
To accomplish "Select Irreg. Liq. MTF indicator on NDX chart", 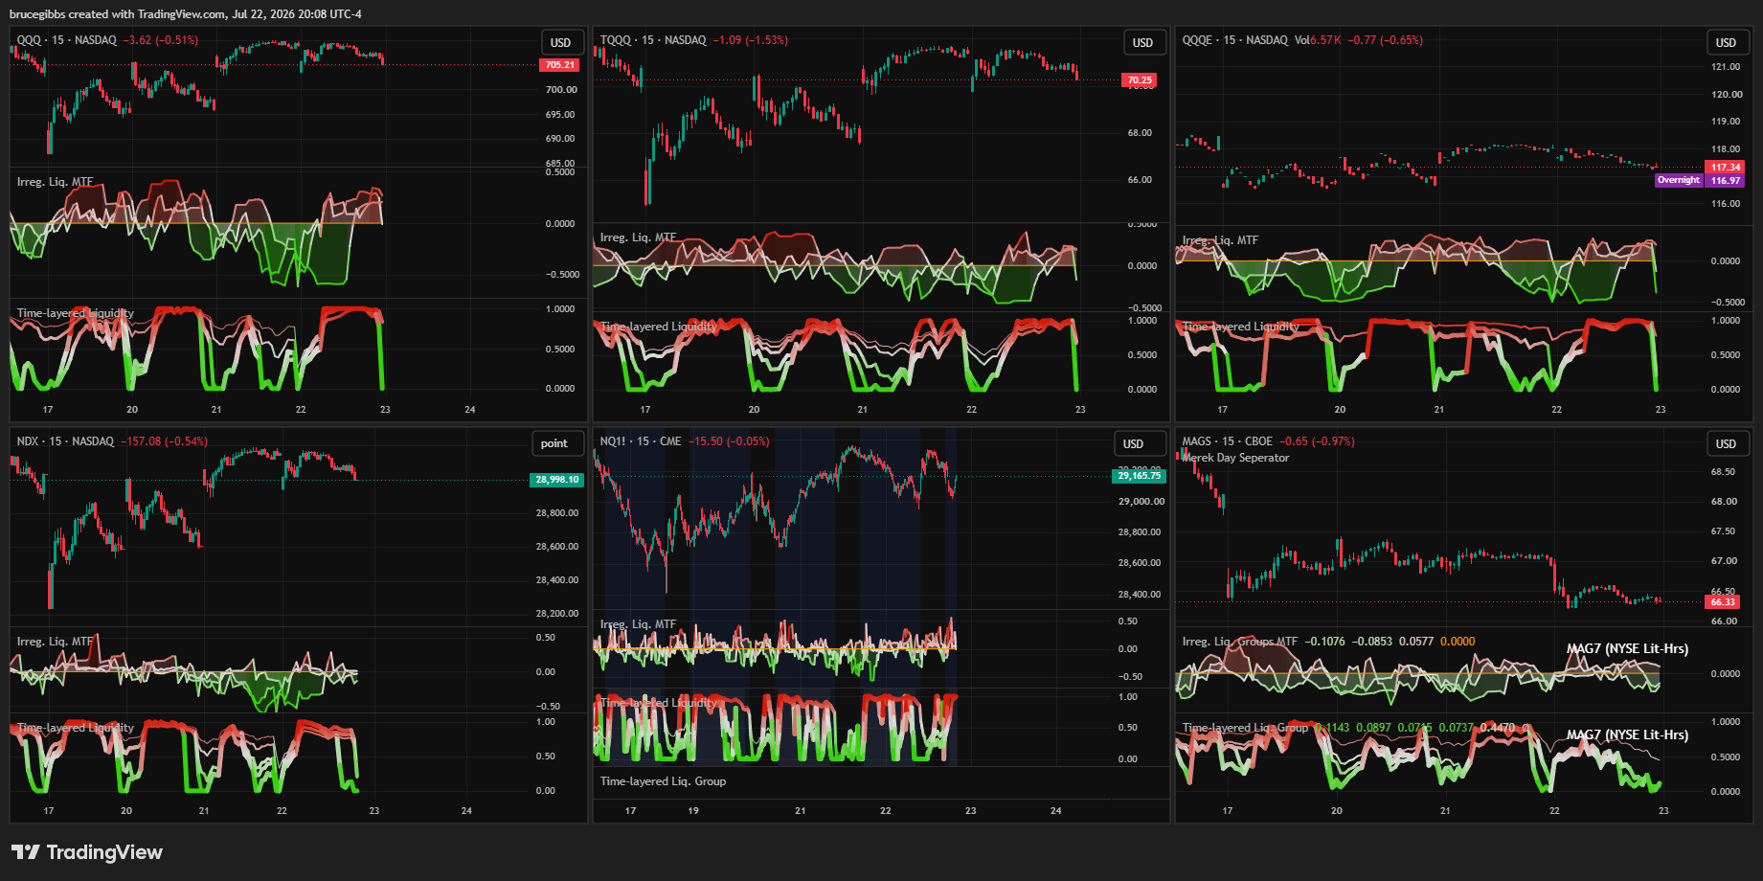I will coord(56,642).
